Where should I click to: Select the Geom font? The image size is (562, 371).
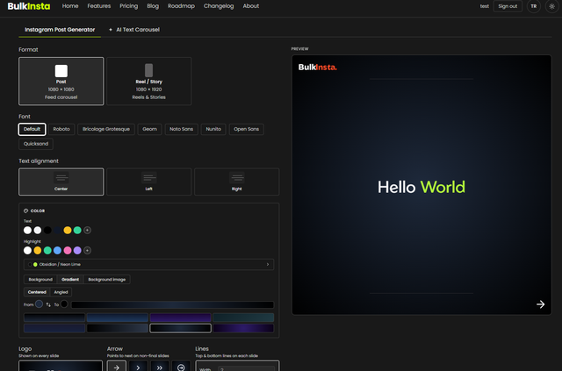pos(149,129)
